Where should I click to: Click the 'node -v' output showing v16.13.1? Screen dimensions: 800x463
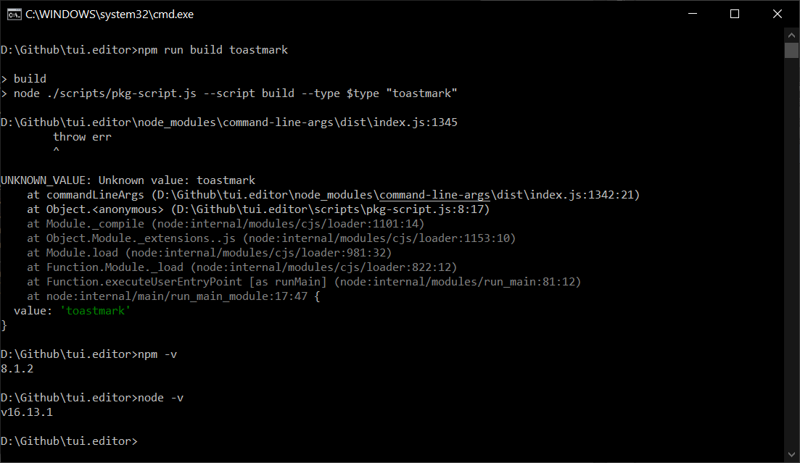coord(27,412)
